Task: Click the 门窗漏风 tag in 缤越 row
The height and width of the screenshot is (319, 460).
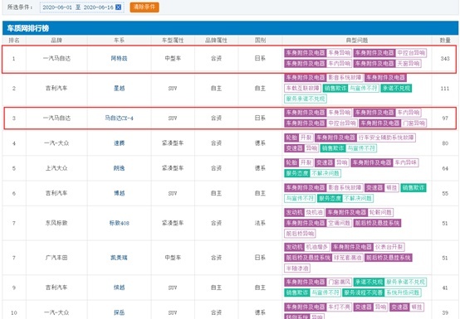Action: (x=339, y=282)
